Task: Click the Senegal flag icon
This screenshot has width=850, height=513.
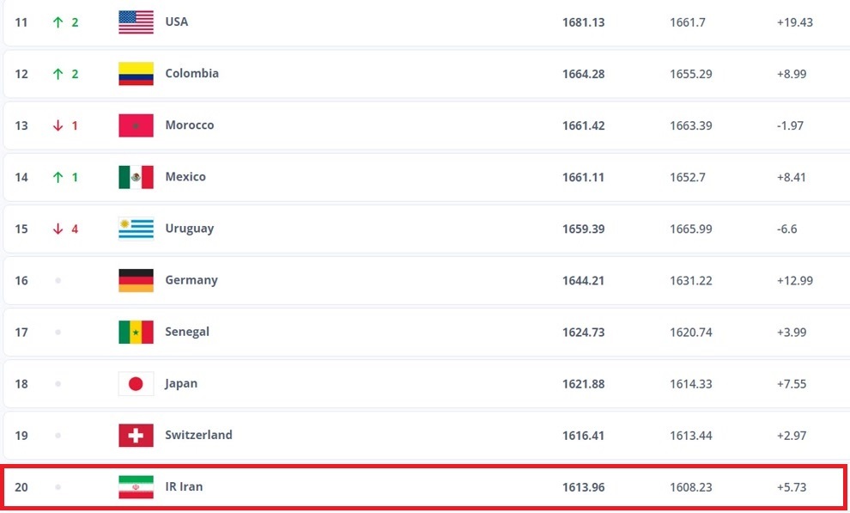Action: pos(136,332)
